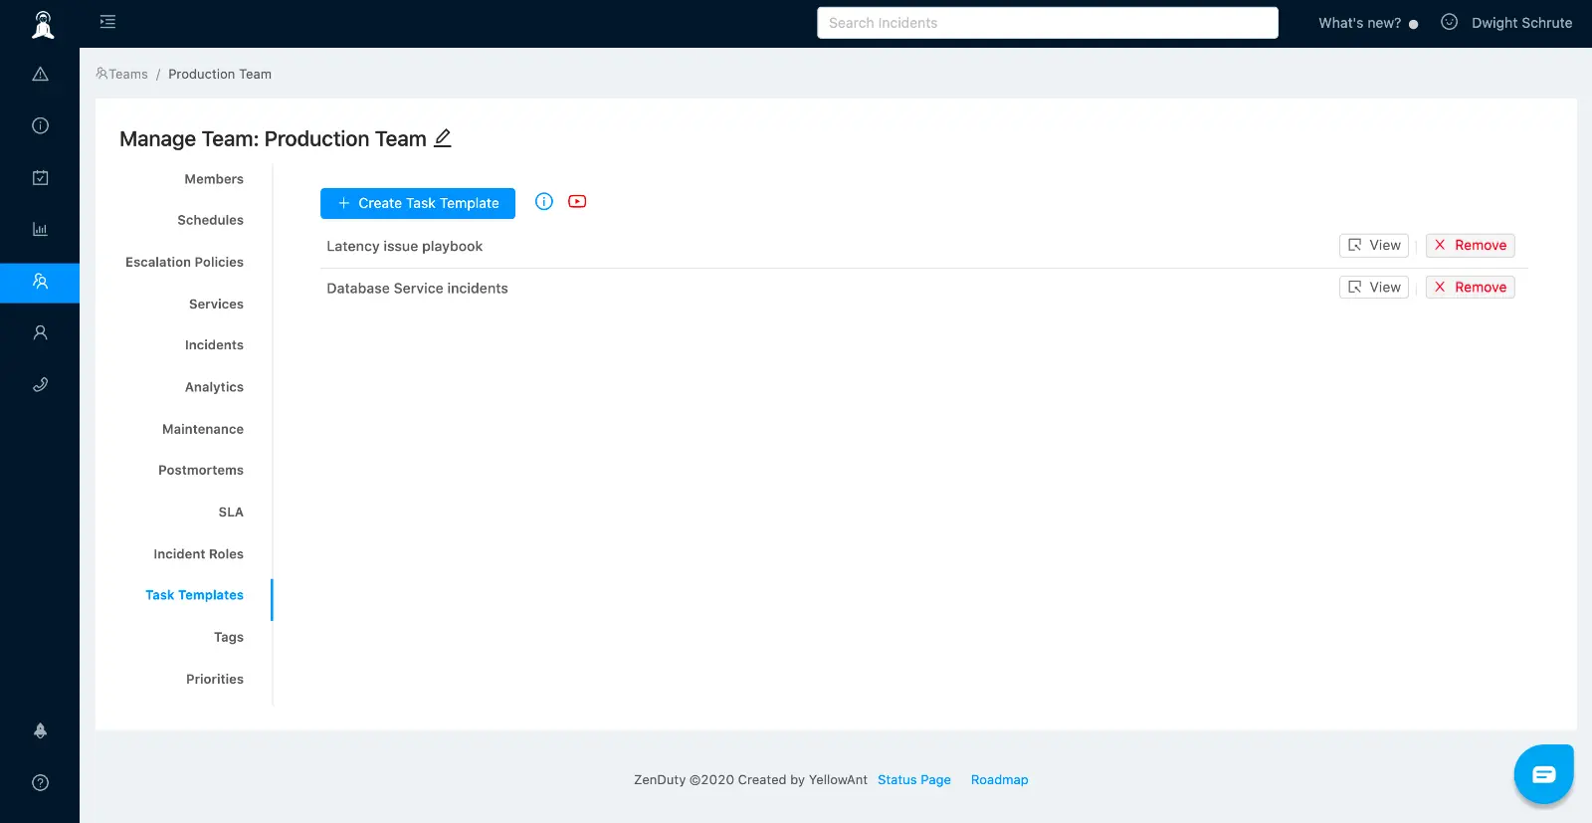This screenshot has height=823, width=1592.
Task: Open the chat widget bubble
Action: [1543, 774]
